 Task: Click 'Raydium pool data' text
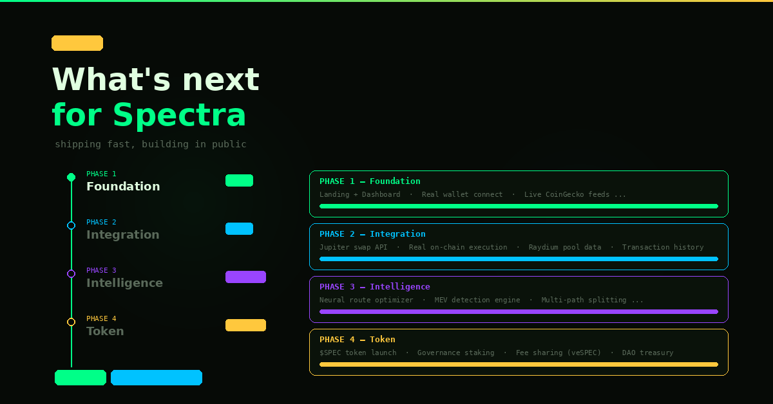pyautogui.click(x=565, y=247)
